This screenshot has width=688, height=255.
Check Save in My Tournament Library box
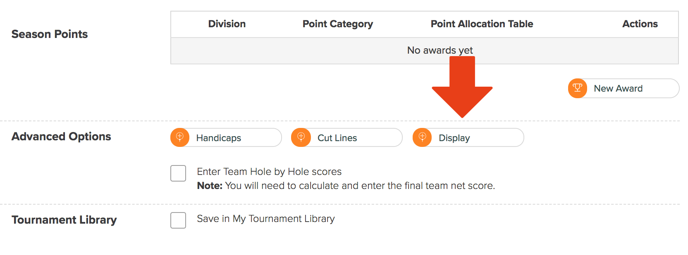coord(178,220)
